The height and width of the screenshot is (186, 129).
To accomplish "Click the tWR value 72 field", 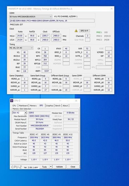I will click(87, 49).
